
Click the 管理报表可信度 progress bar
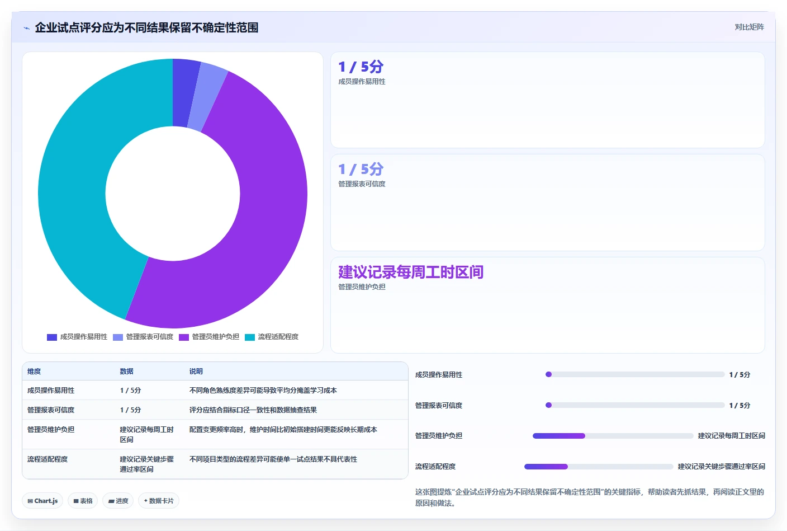[x=635, y=405]
